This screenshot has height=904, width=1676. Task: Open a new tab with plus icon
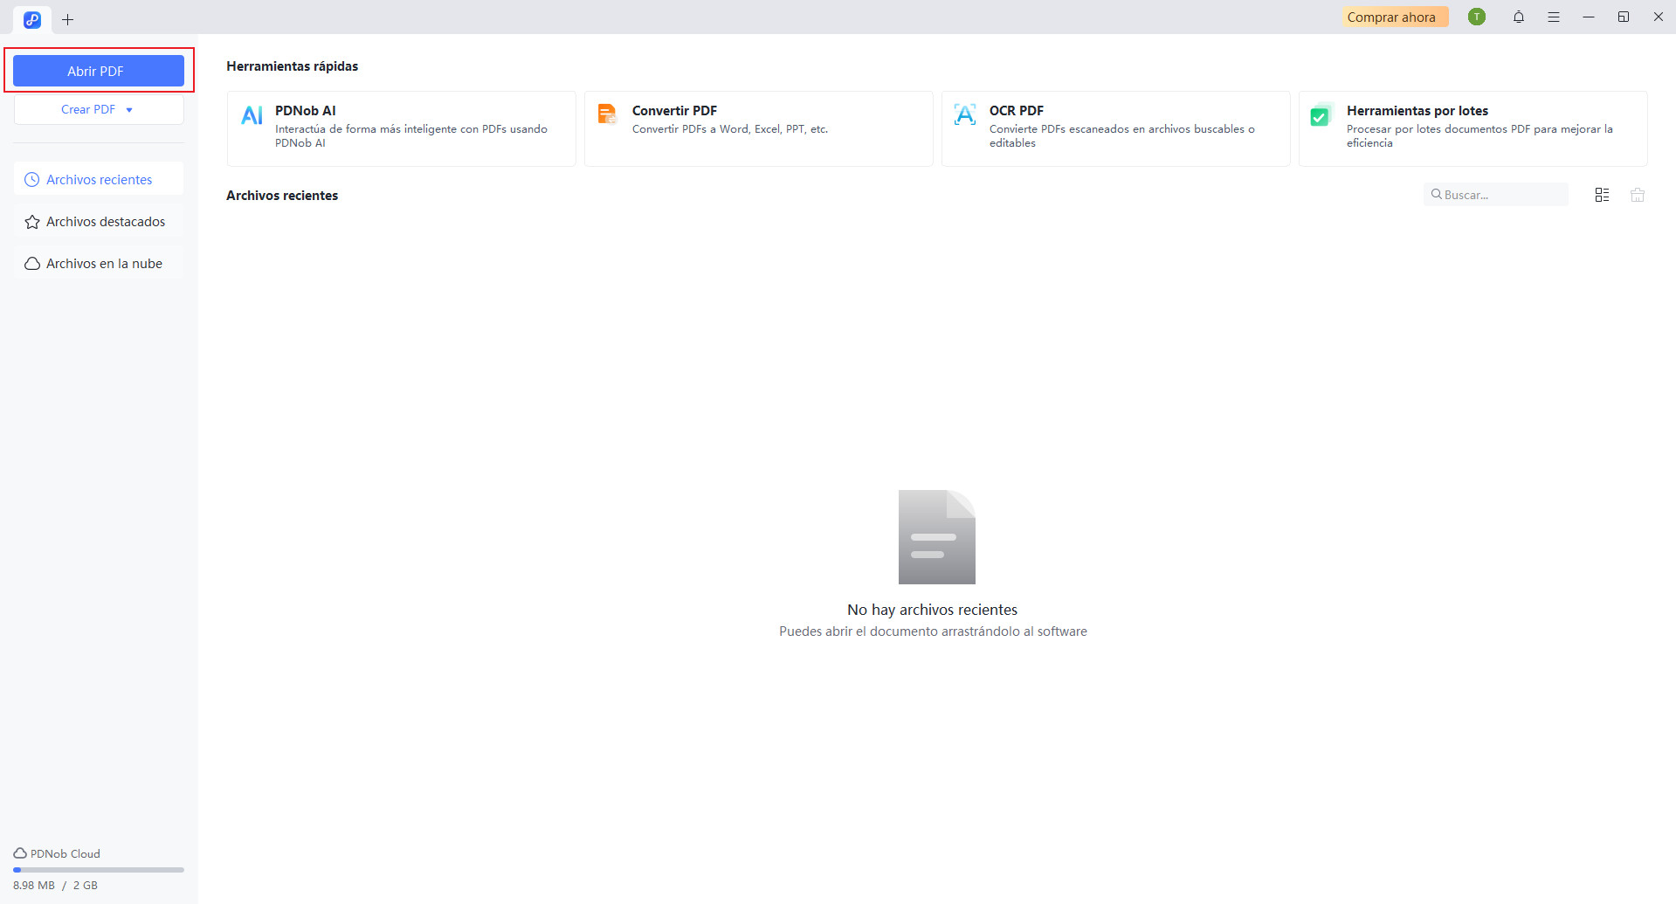[x=67, y=19]
